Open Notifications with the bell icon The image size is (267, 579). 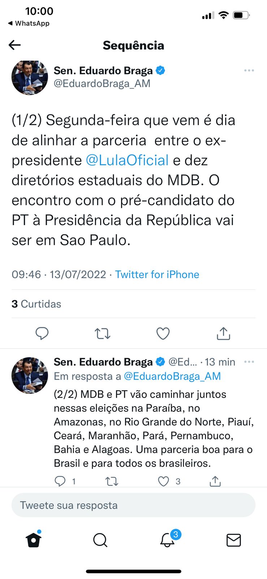click(167, 540)
